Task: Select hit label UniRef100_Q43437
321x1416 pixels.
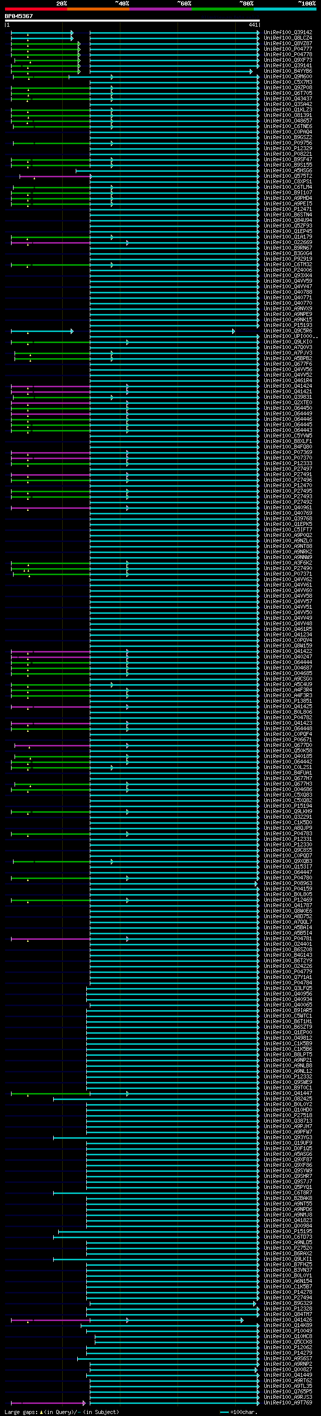Action: pyautogui.click(x=288, y=99)
